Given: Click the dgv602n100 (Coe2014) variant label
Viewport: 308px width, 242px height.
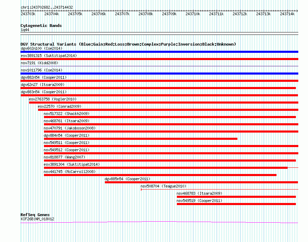Looking at the screenshot, I should [42, 48].
